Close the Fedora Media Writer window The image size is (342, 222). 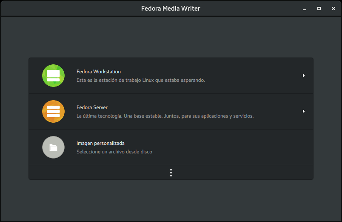[333, 9]
